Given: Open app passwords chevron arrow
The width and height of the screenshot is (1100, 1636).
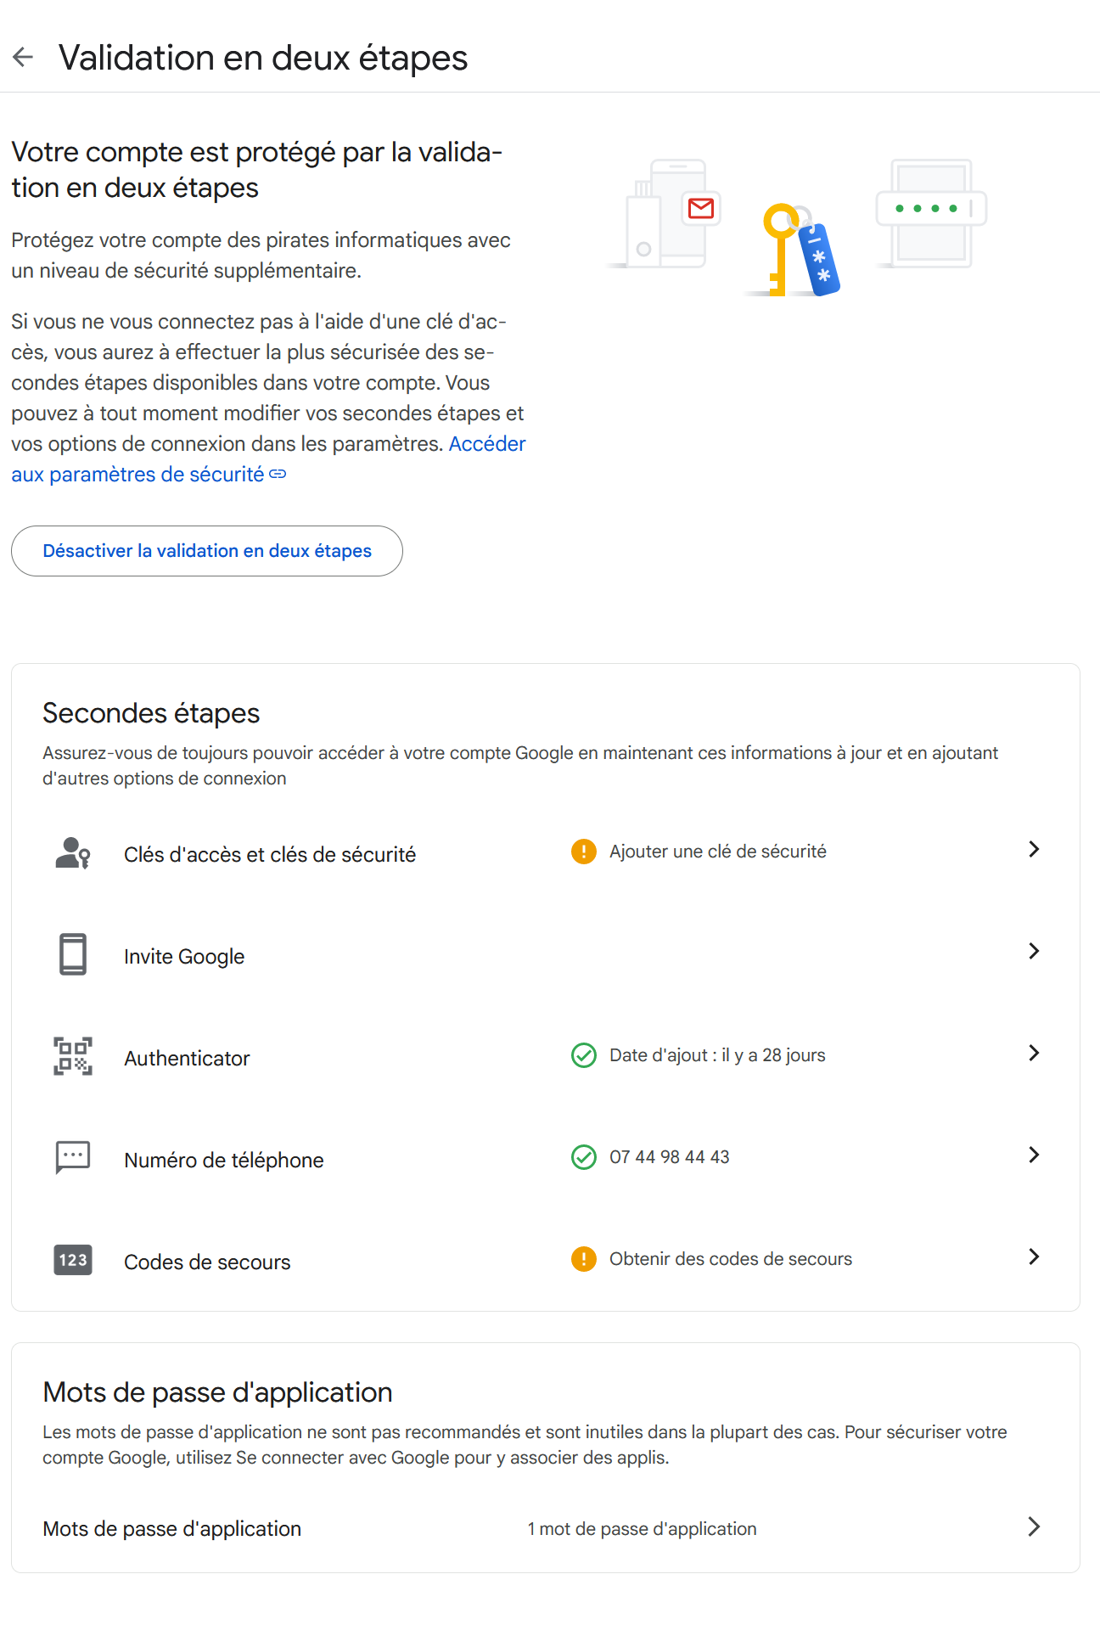Looking at the screenshot, I should [x=1034, y=1527].
